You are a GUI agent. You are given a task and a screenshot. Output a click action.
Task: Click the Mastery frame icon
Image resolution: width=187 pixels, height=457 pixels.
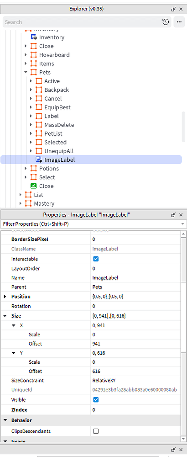(28, 203)
